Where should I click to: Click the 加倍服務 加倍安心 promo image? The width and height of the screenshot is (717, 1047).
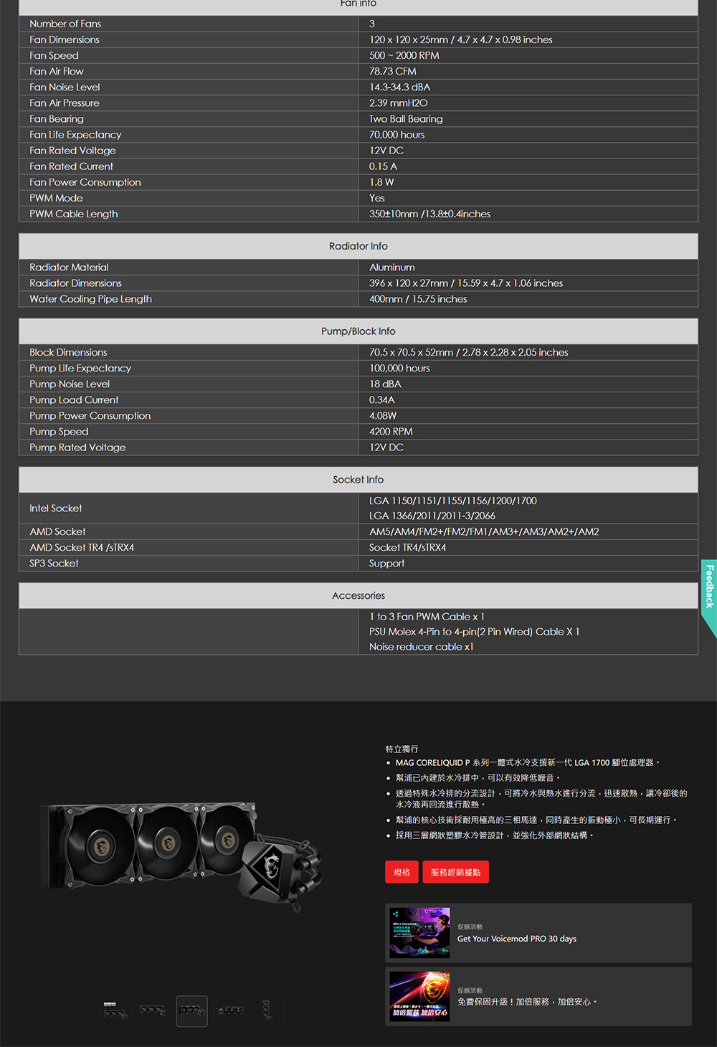point(419,997)
